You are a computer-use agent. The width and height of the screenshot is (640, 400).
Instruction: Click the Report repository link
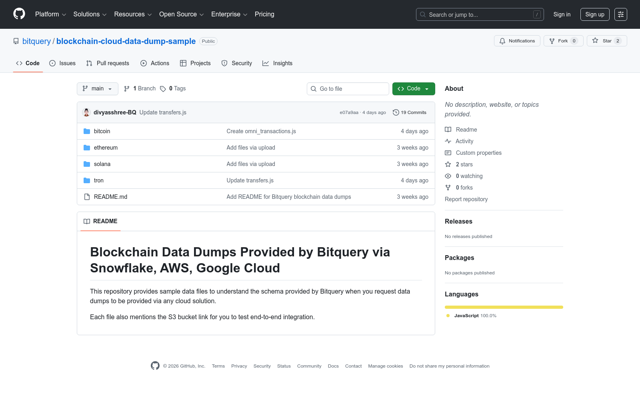(x=466, y=199)
